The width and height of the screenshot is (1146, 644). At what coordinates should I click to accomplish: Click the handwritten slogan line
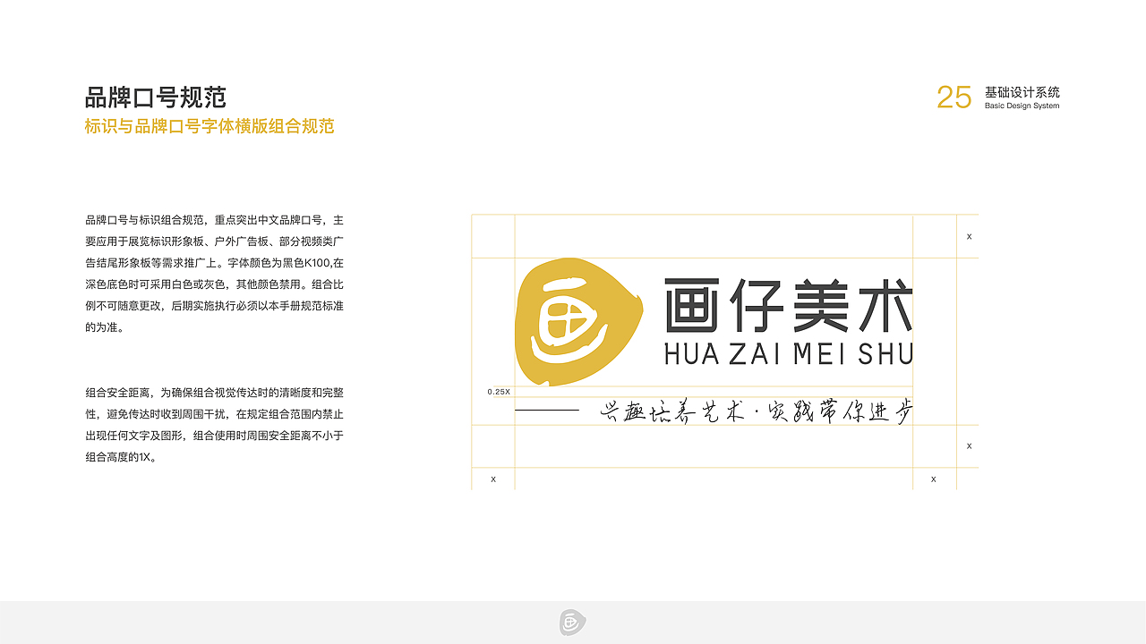757,411
